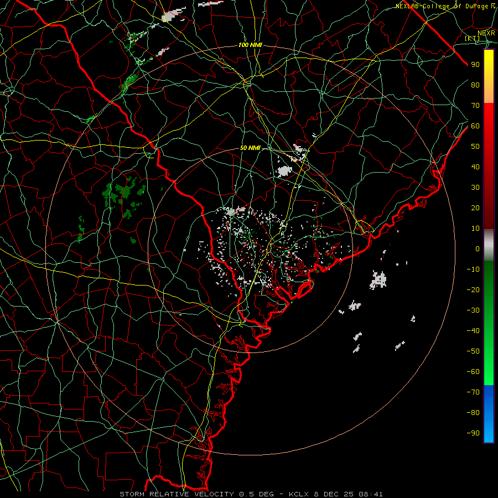
Task: Click the -50 value on the velocity scale
Action: click(x=473, y=351)
